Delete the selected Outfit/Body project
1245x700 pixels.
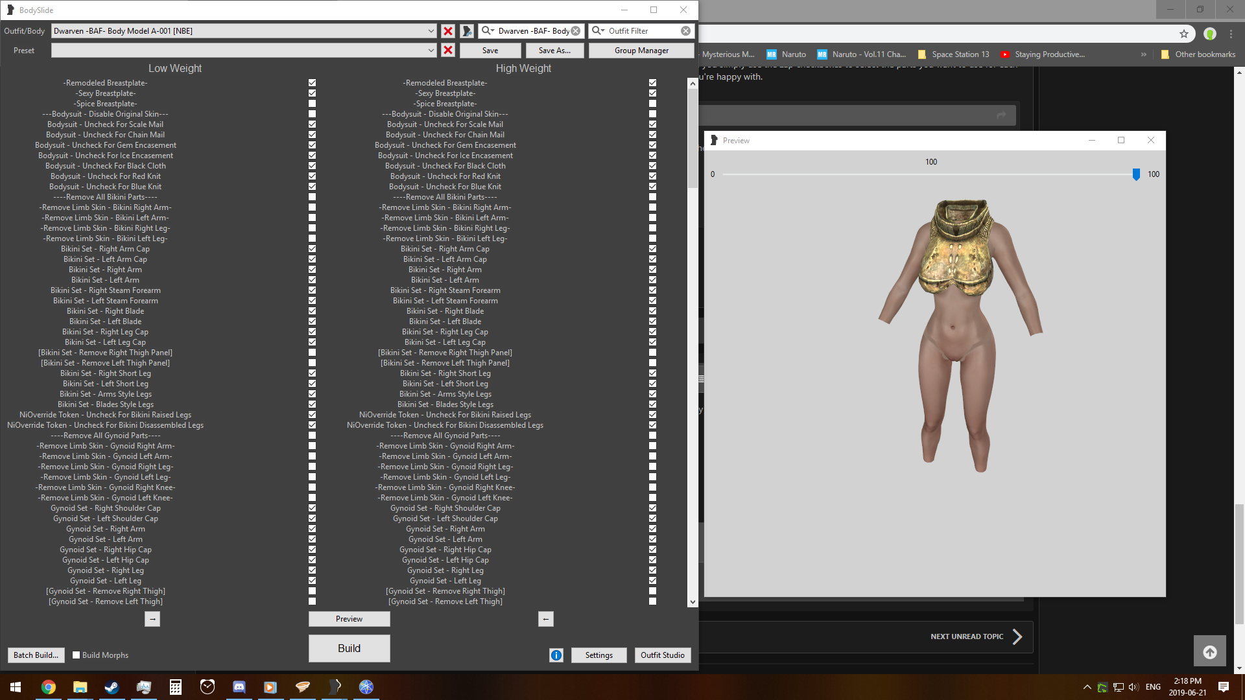pos(448,31)
